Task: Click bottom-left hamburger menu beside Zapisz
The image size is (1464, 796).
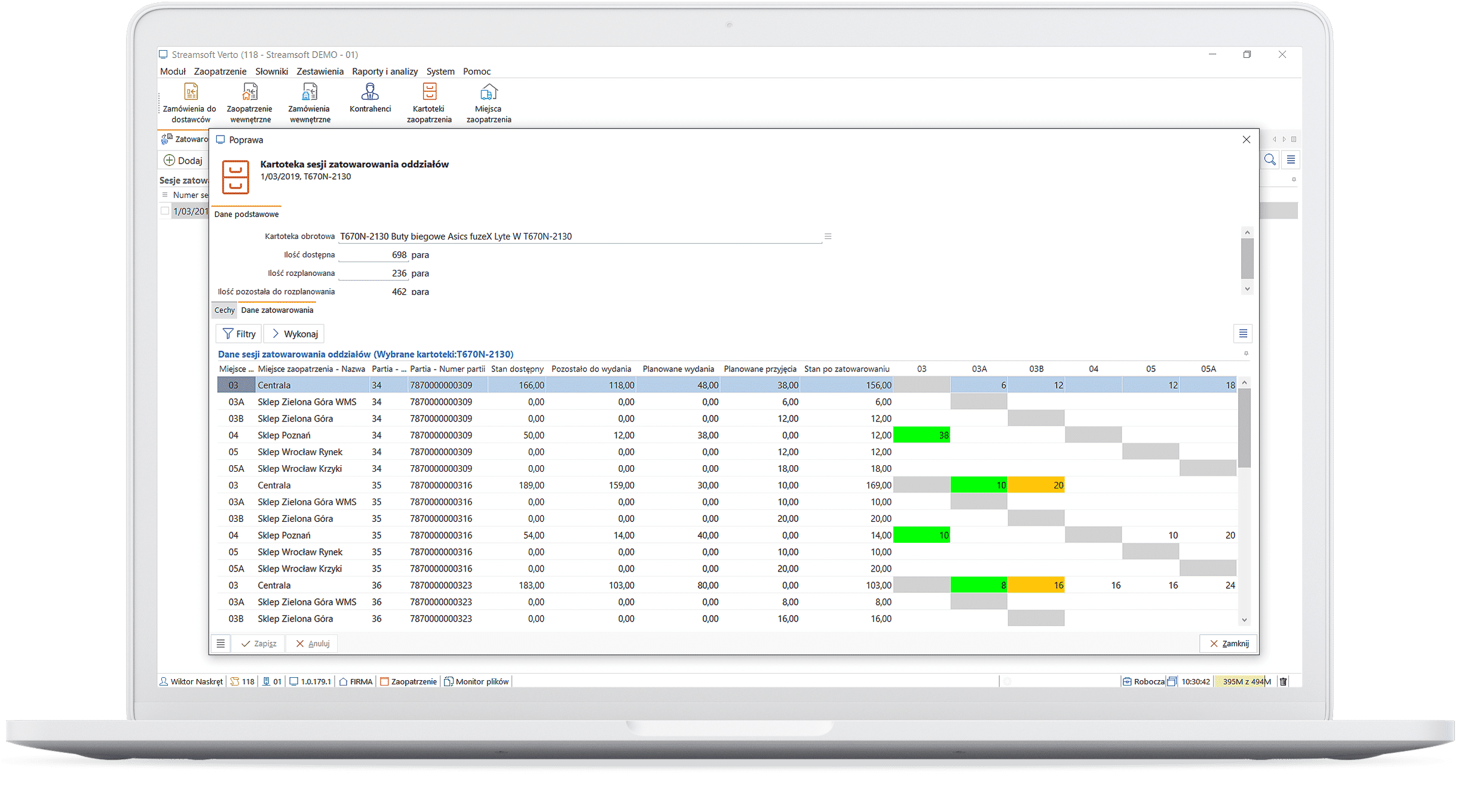Action: (x=220, y=644)
